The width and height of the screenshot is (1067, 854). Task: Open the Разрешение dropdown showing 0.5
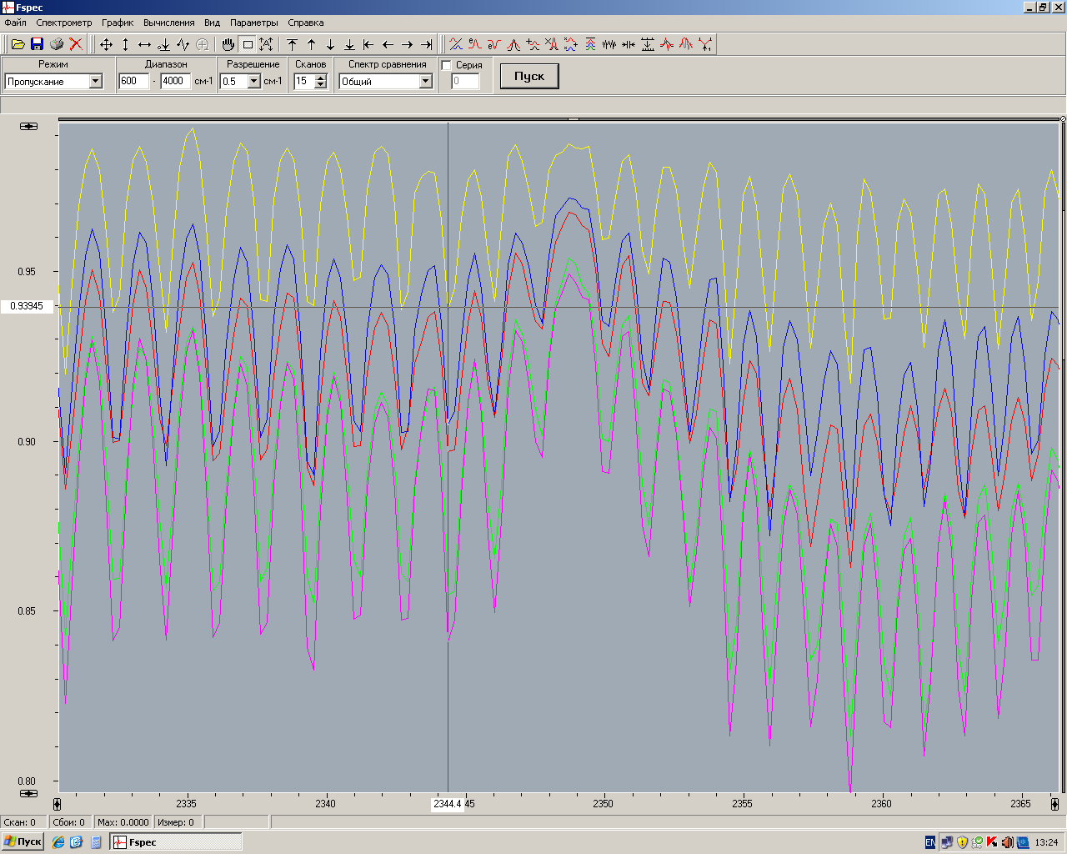[254, 81]
